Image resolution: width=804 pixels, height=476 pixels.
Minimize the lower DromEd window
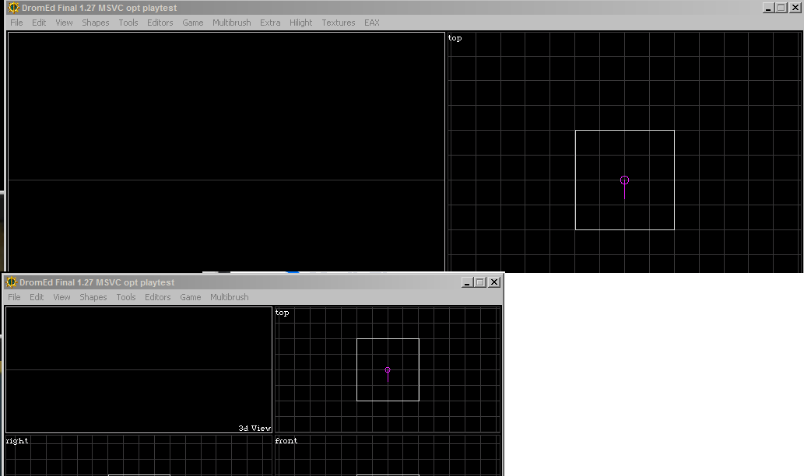(467, 282)
